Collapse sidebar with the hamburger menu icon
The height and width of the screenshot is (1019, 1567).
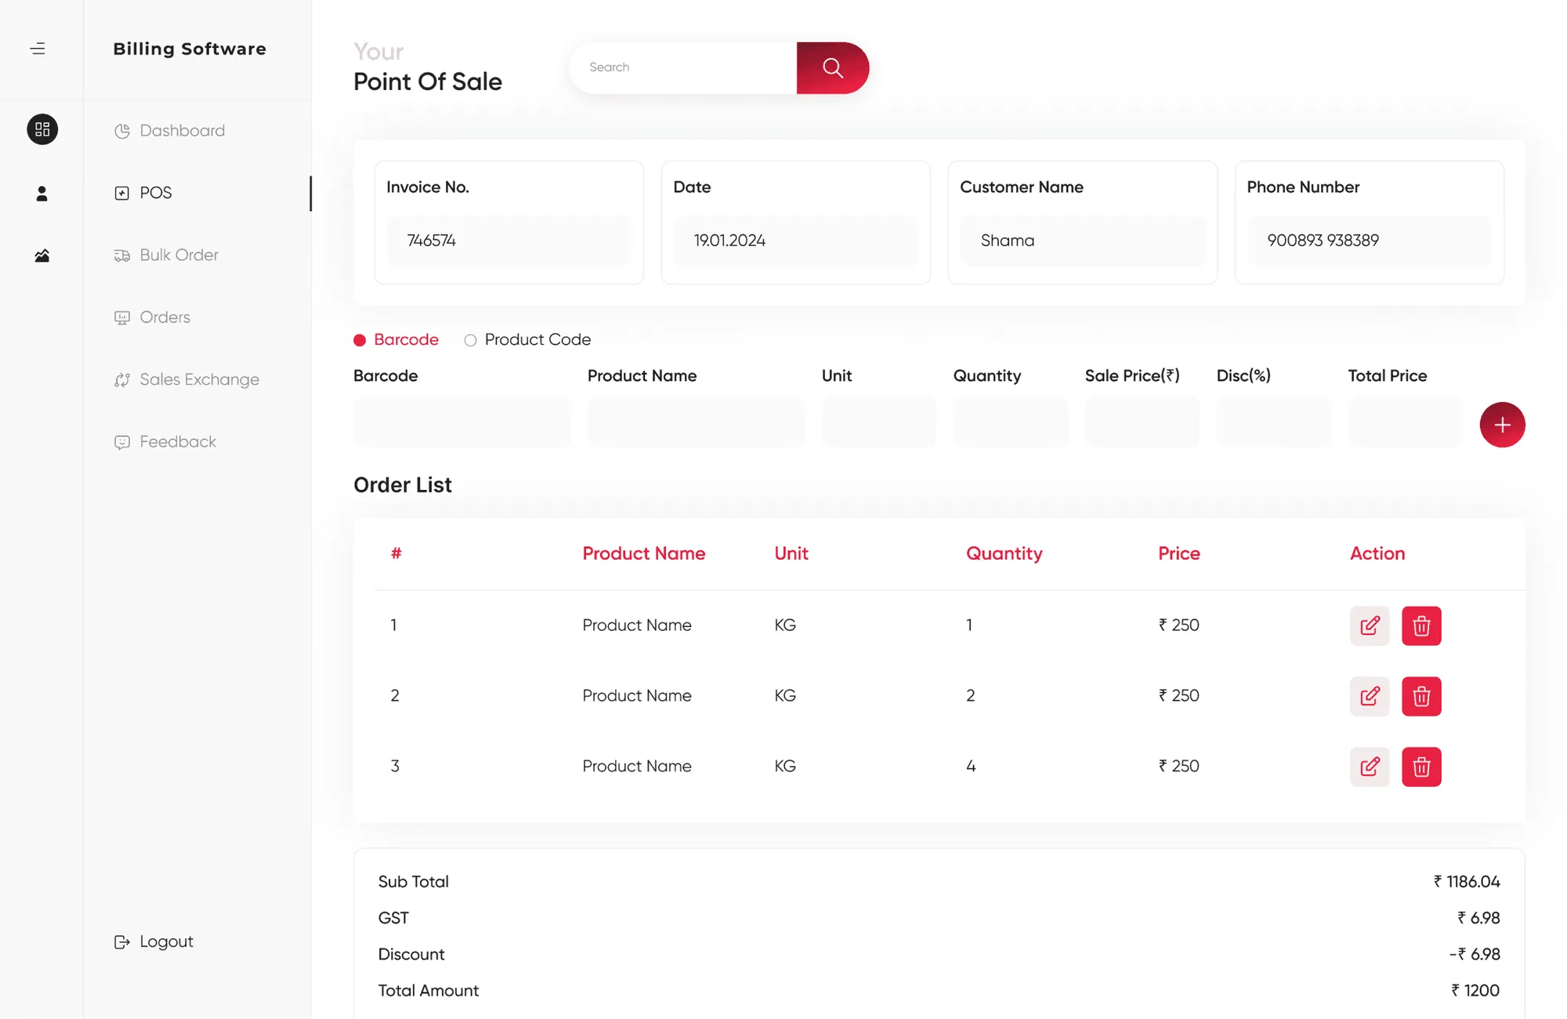pyautogui.click(x=38, y=49)
